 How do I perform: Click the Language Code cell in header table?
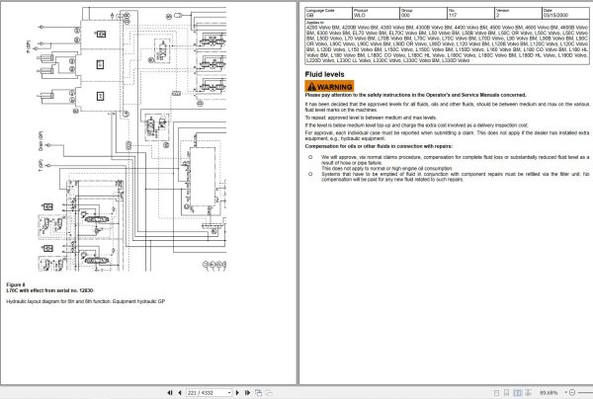click(328, 13)
